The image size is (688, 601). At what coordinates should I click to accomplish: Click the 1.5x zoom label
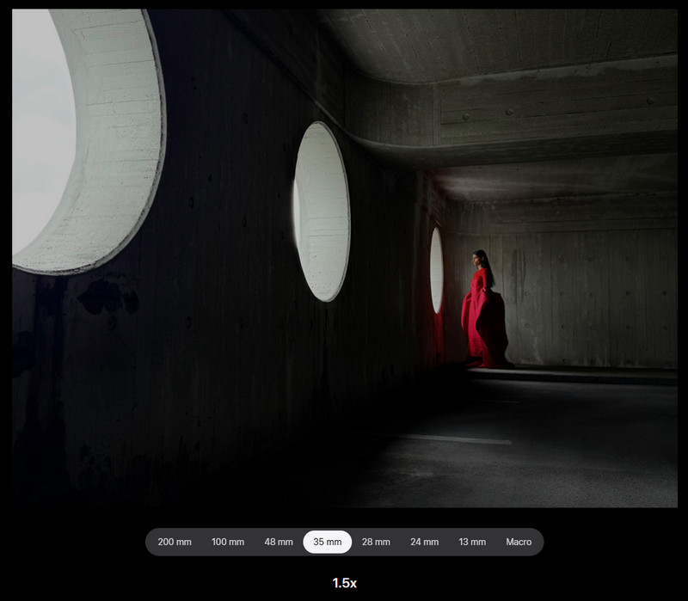[344, 583]
